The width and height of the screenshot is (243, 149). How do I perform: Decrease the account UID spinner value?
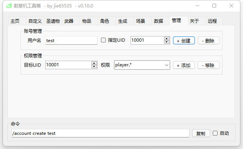tap(167, 42)
